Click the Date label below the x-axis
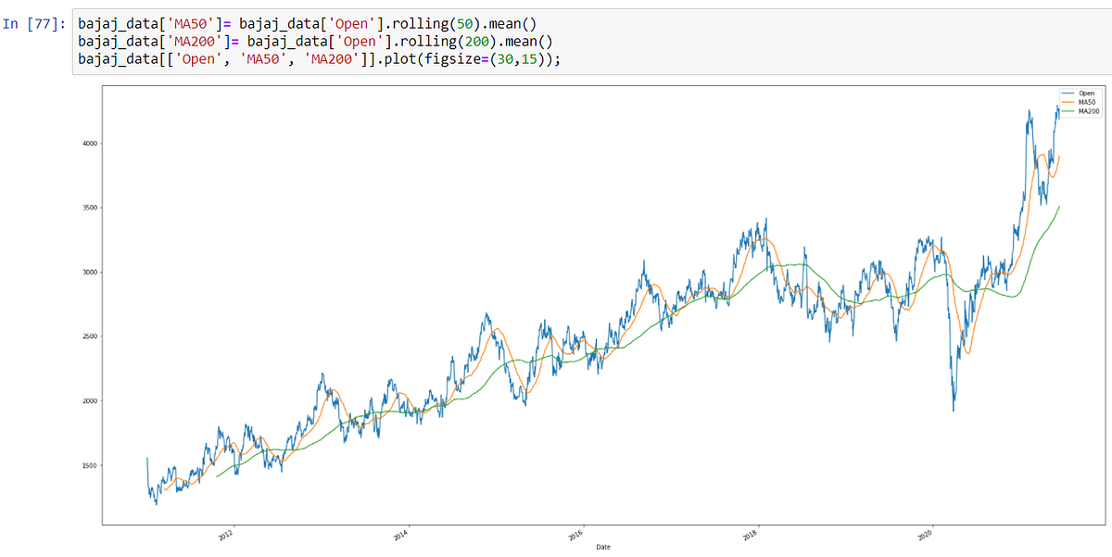 (x=603, y=547)
